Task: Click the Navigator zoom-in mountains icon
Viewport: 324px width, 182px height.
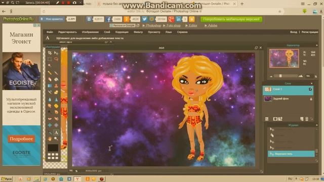Action: click(301, 76)
